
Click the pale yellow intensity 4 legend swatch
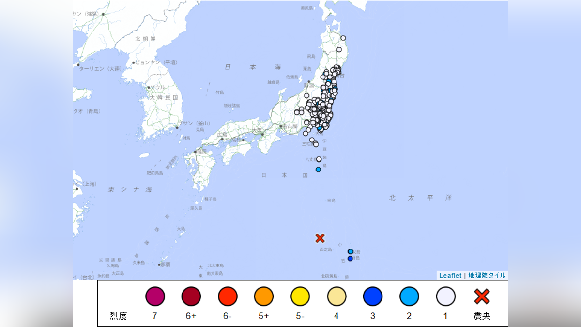336,296
